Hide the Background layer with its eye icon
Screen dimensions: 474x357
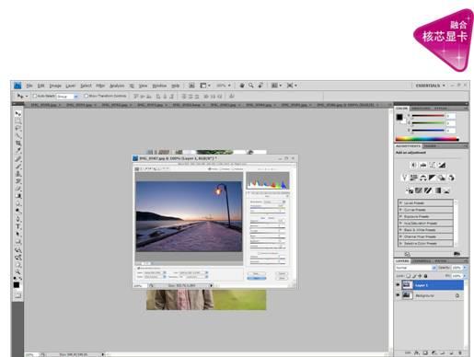point(398,295)
